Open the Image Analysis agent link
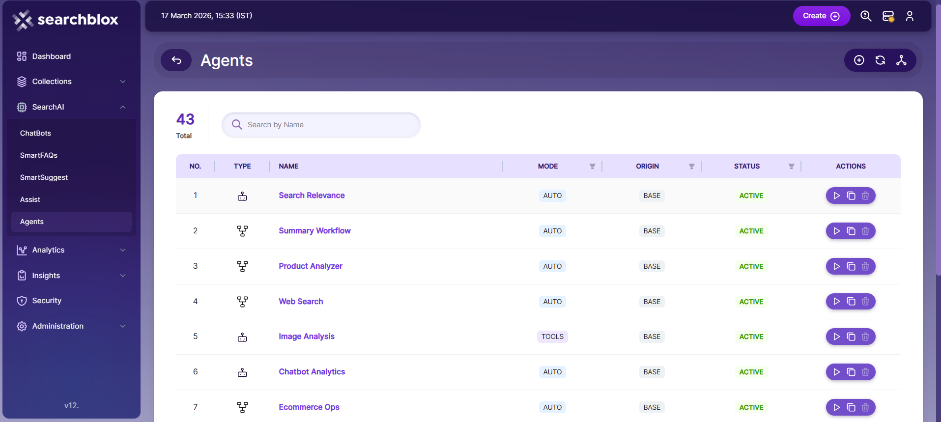The height and width of the screenshot is (422, 941). tap(307, 337)
